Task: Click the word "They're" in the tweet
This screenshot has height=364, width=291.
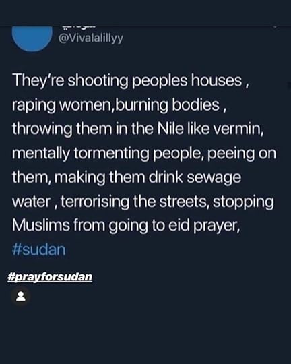Action: (38, 81)
